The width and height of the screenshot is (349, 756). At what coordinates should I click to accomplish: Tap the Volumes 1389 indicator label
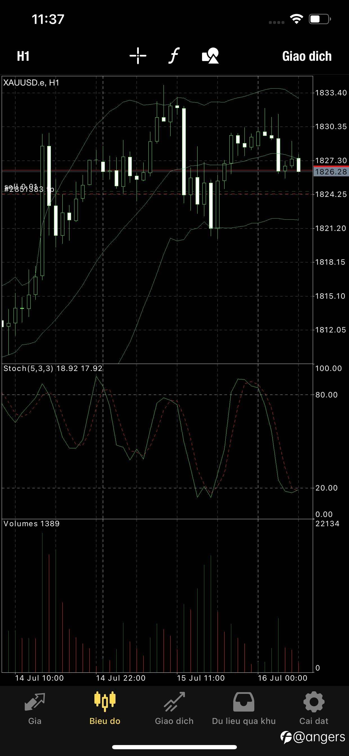coord(31,524)
